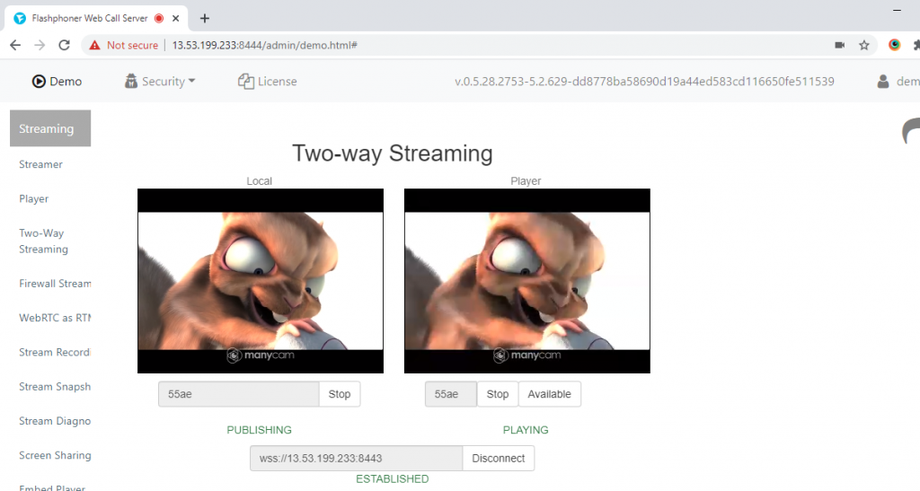
Task: Click the Demo play icon in the navbar
Action: [x=39, y=82]
